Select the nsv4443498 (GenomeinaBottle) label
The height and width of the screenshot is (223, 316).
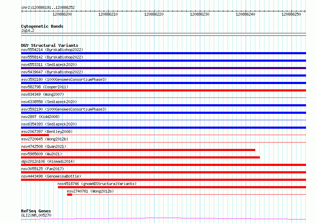click(51, 176)
